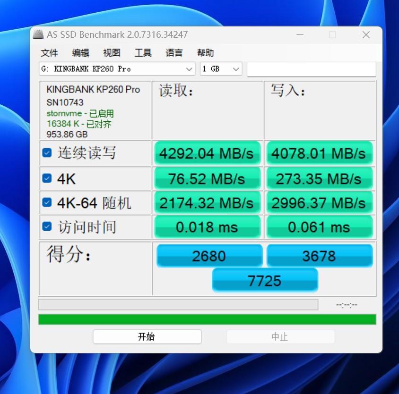
Task: Click the gray progress bar above the green bar
Action: 178,304
